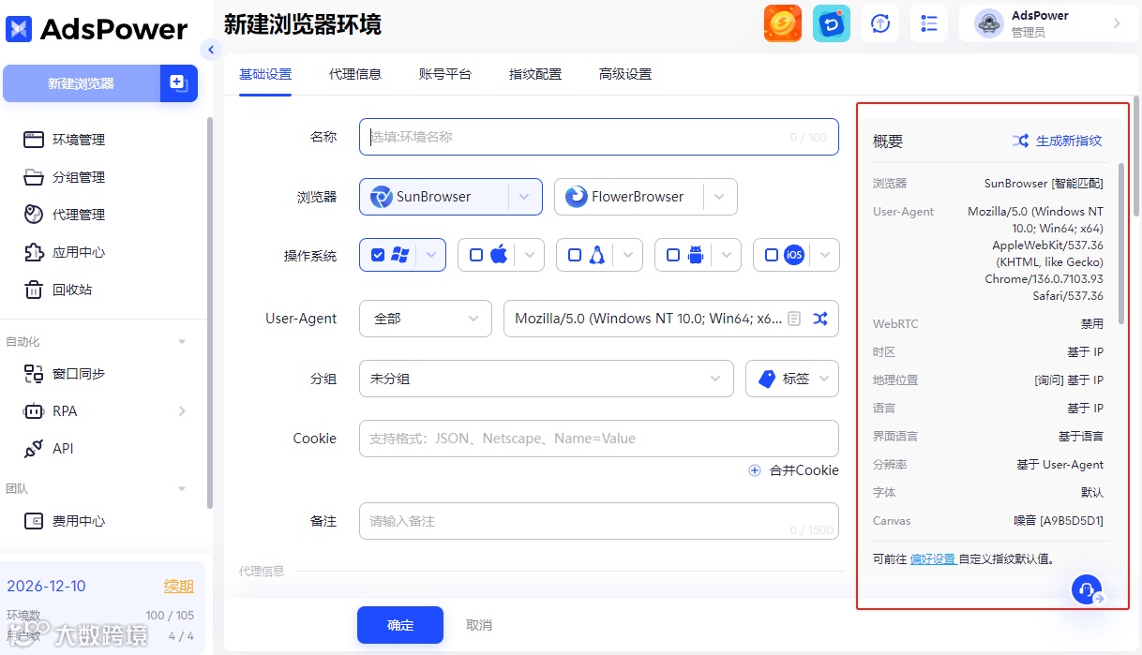This screenshot has height=655, width=1142.
Task: Click the blue chat icon in header
Action: tap(832, 23)
